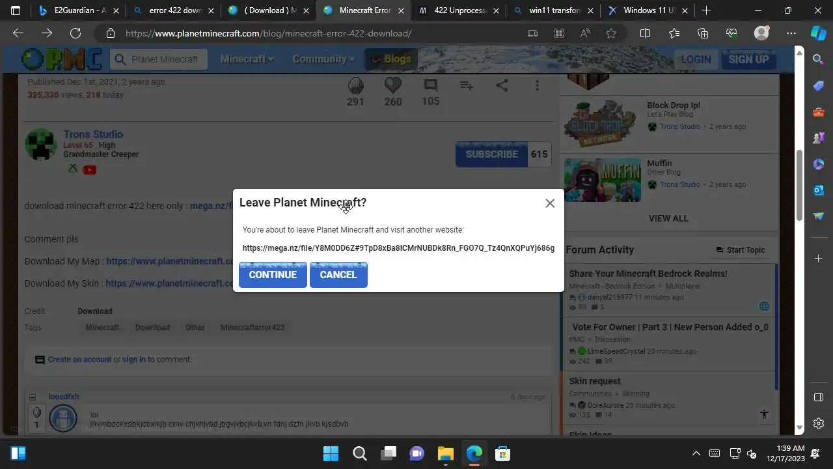Switch to ( Download ) tab
This screenshot has width=833, height=469.
coord(268,10)
